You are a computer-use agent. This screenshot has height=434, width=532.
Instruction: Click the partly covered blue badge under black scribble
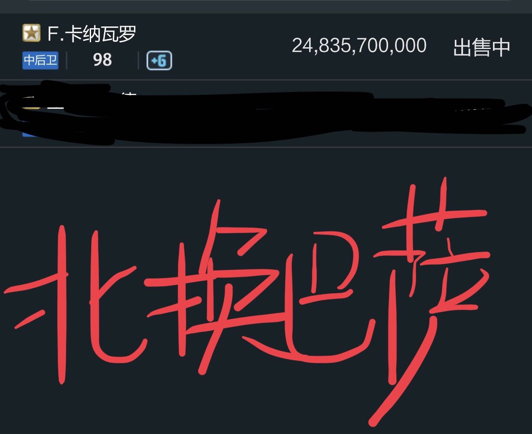[30, 133]
